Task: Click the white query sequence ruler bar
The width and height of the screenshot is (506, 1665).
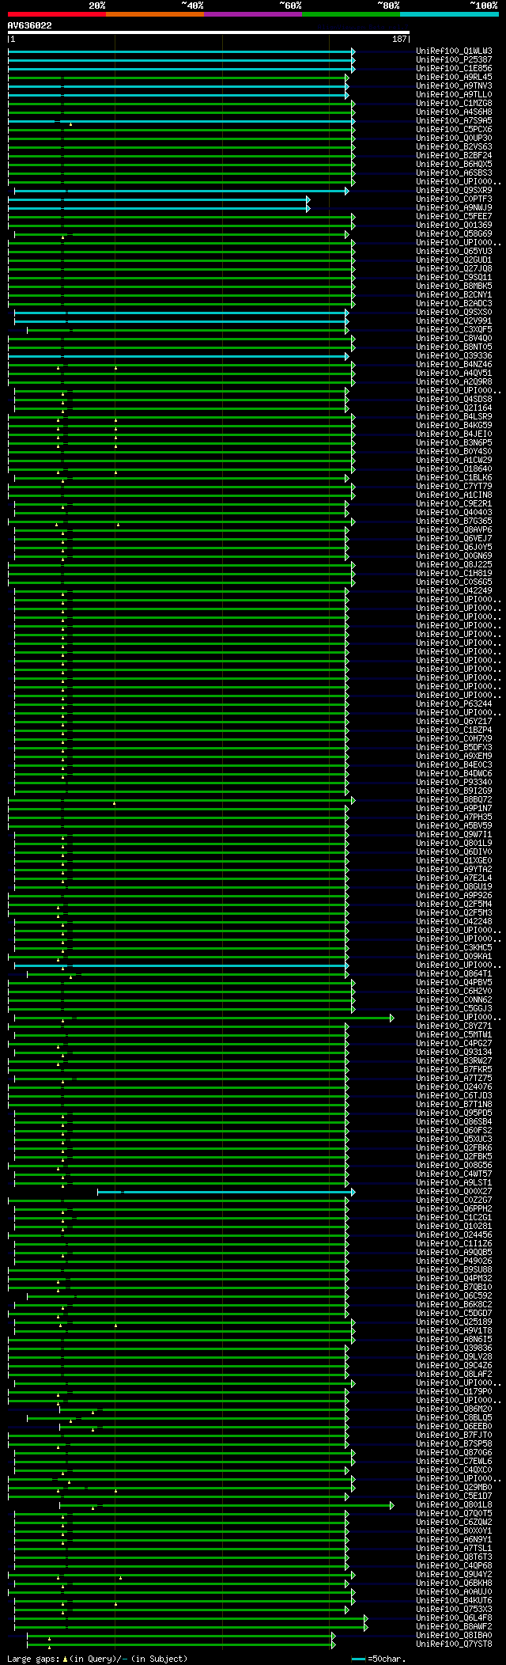Action: (x=209, y=32)
